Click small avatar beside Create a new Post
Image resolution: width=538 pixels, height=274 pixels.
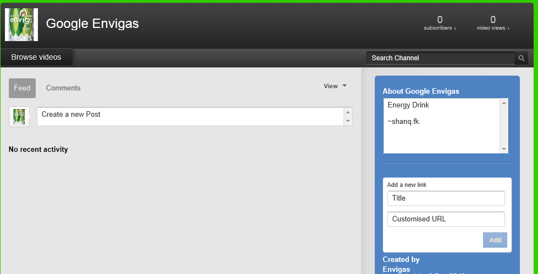click(19, 117)
